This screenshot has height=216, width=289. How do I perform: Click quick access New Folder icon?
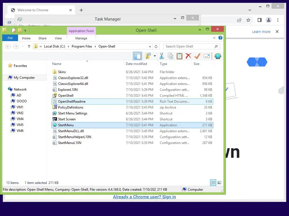click(x=20, y=30)
